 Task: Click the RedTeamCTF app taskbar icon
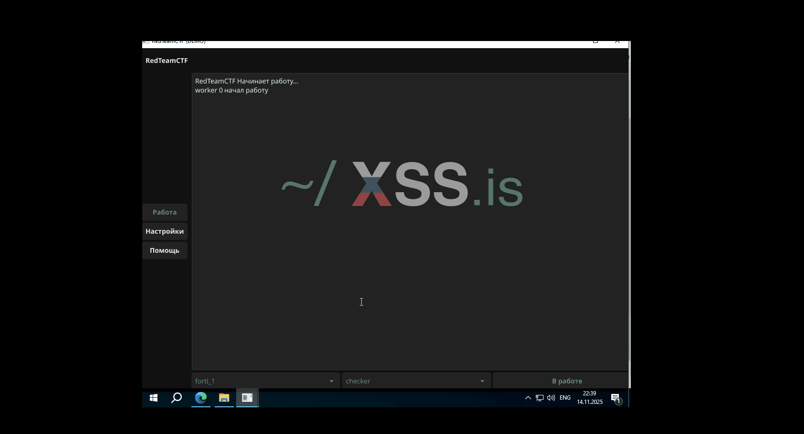coord(247,398)
